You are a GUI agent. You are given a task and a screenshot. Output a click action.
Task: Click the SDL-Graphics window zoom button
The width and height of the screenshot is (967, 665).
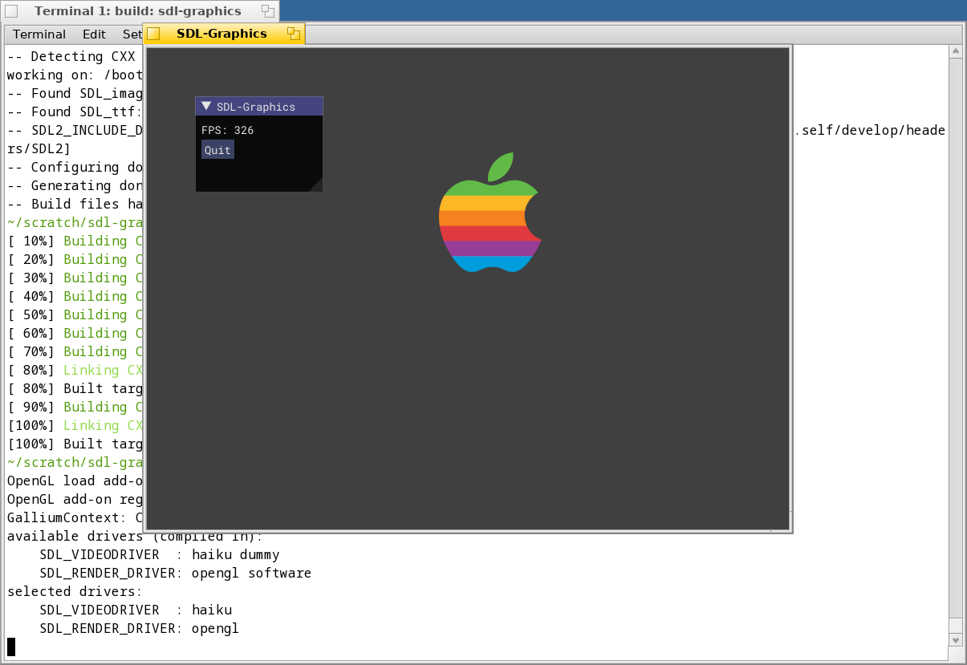pyautogui.click(x=294, y=34)
